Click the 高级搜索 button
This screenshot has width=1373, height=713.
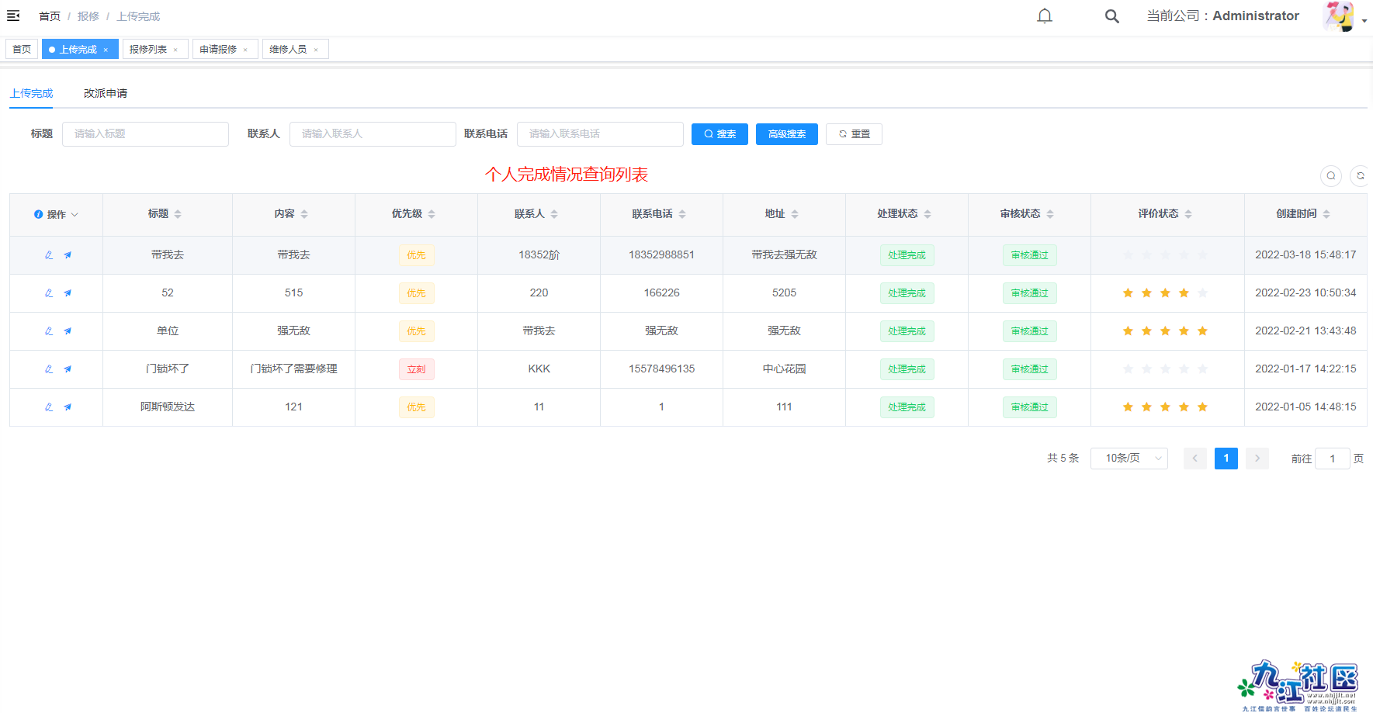786,134
